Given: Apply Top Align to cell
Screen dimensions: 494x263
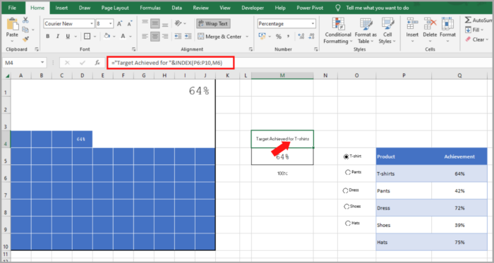Looking at the screenshot, I should coord(145,23).
